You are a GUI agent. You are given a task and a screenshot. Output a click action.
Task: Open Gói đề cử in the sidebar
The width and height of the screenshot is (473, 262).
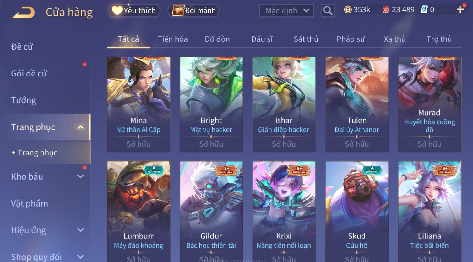[29, 73]
